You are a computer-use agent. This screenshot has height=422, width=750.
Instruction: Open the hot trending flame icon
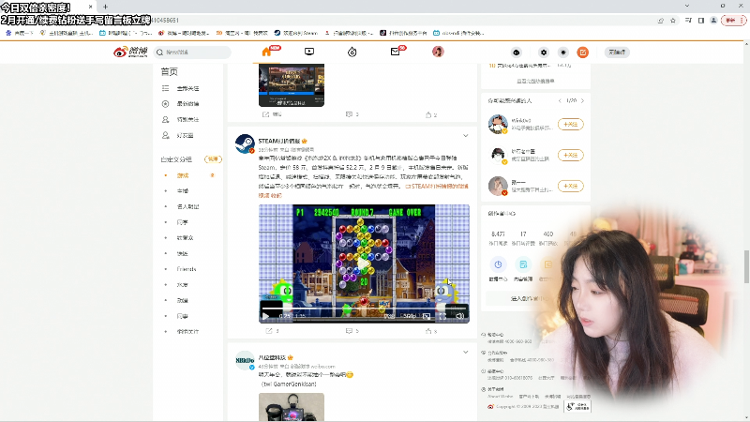click(x=352, y=52)
